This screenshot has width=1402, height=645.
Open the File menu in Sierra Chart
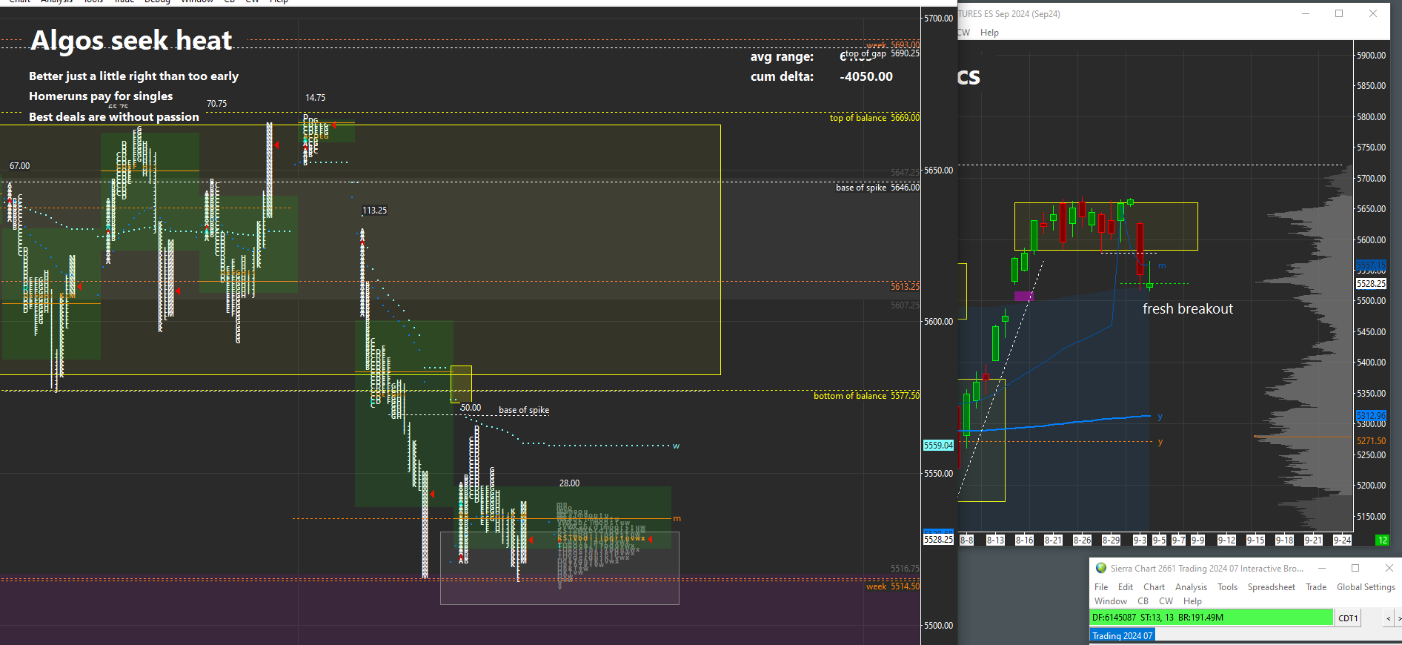click(1101, 587)
